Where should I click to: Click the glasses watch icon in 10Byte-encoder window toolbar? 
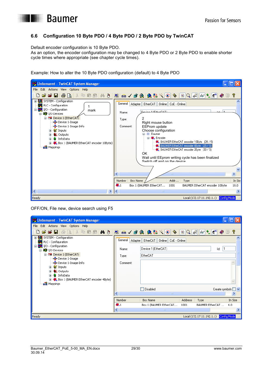point(202,95)
